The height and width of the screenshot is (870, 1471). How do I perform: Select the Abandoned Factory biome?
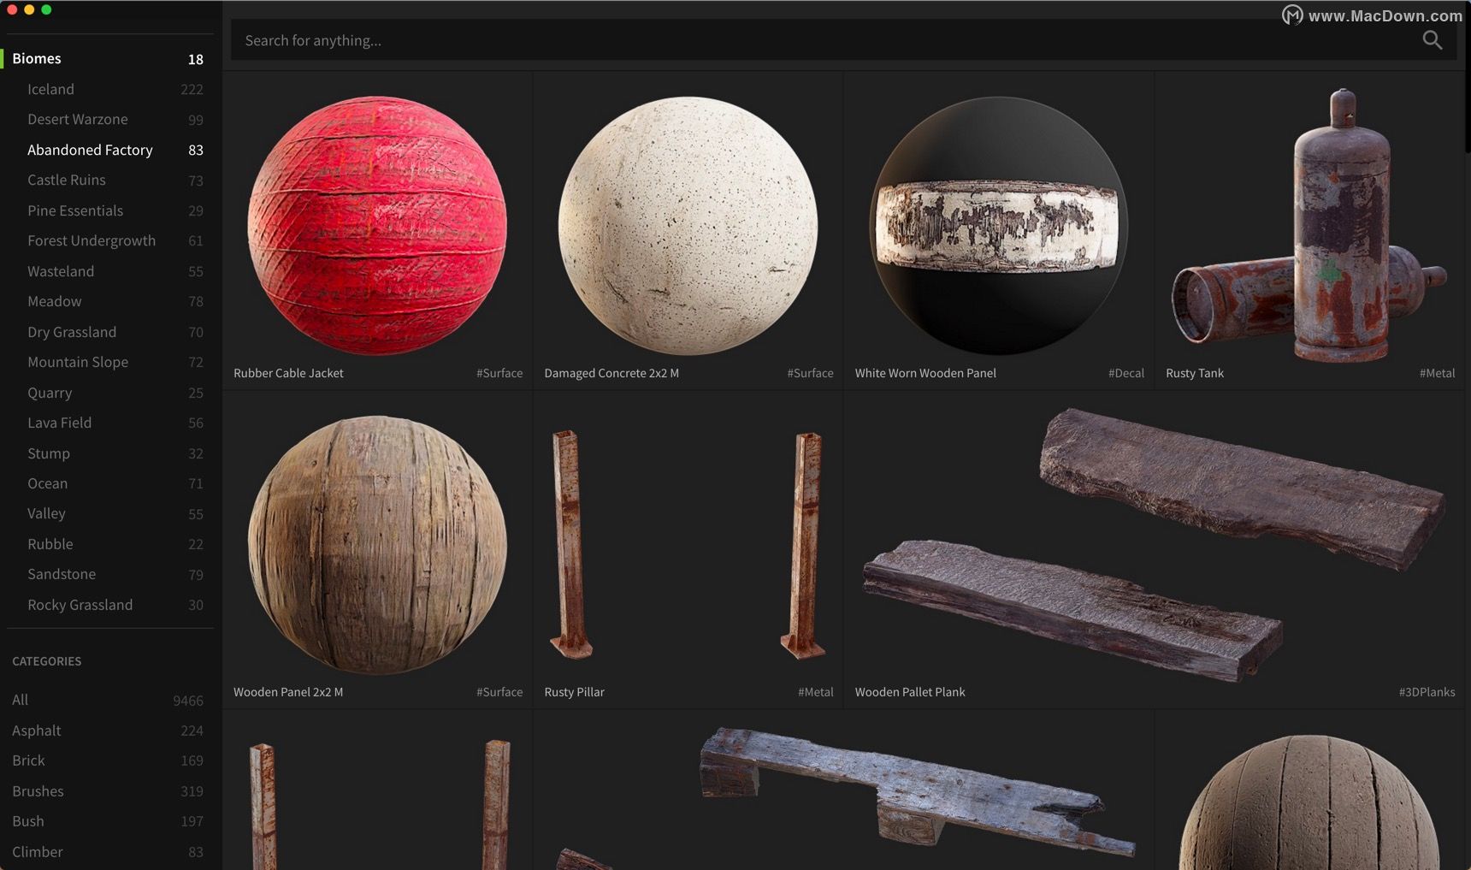pyautogui.click(x=108, y=150)
